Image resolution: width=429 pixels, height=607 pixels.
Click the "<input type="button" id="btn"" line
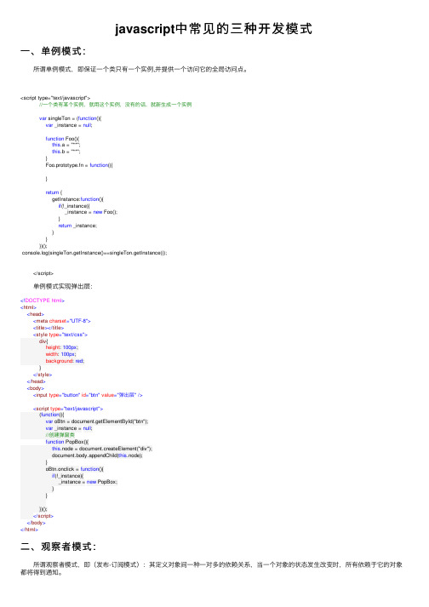(88, 395)
